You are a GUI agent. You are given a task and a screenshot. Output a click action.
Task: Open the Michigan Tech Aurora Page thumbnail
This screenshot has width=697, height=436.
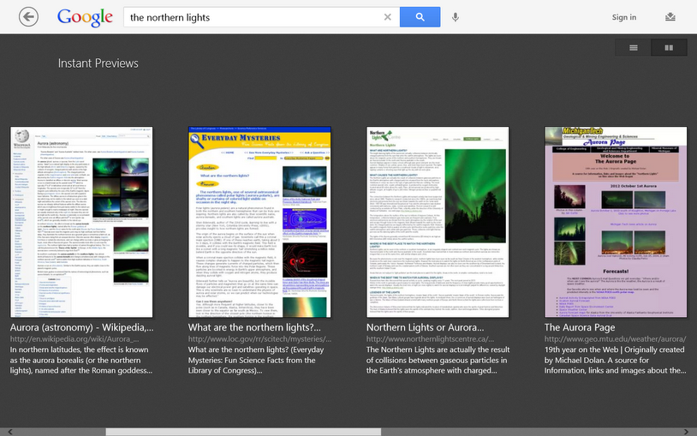[616, 222]
